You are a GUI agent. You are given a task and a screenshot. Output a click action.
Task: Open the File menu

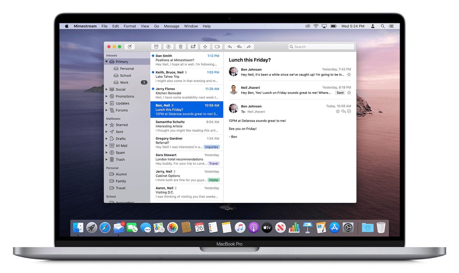[x=104, y=26]
